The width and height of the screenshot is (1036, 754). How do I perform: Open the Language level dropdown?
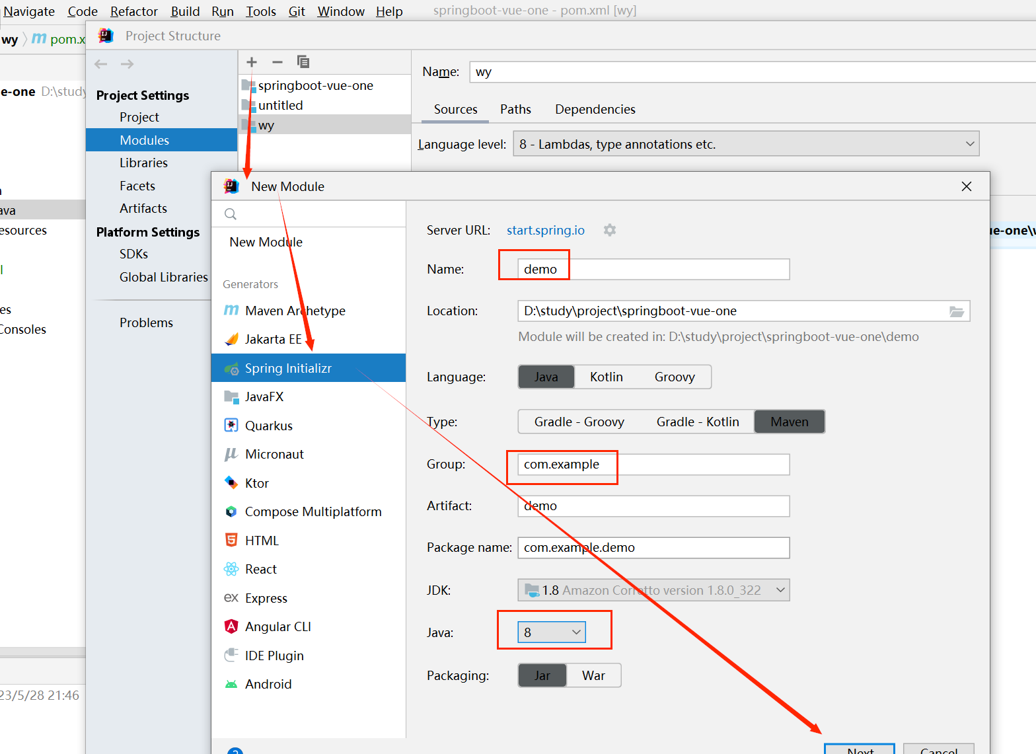(746, 144)
